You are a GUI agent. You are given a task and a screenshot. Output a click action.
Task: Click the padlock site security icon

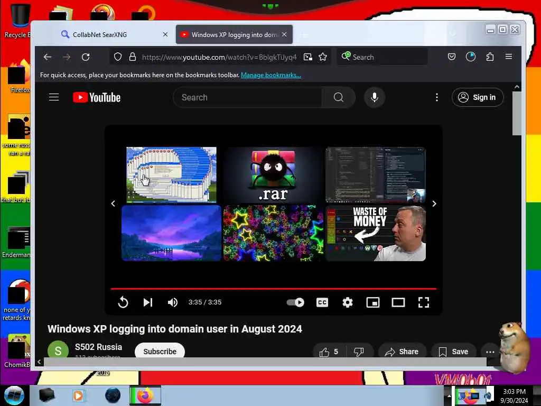(132, 57)
